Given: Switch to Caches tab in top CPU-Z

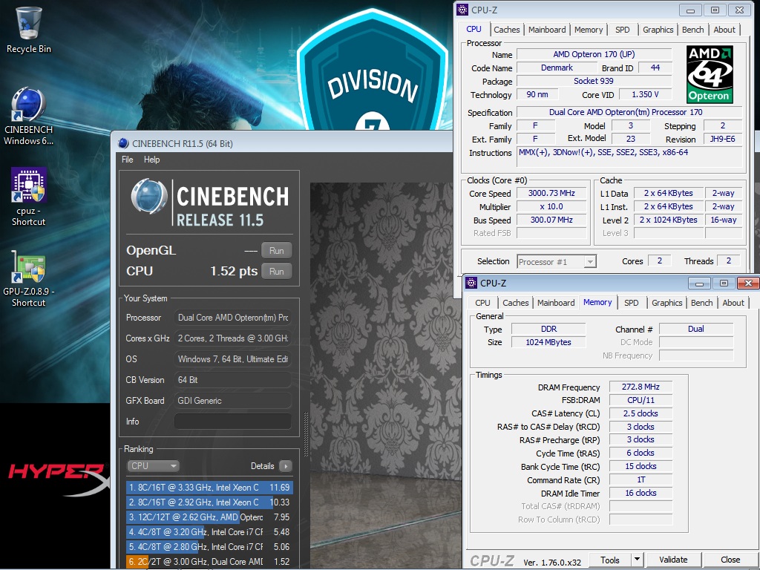Looking at the screenshot, I should 506,30.
